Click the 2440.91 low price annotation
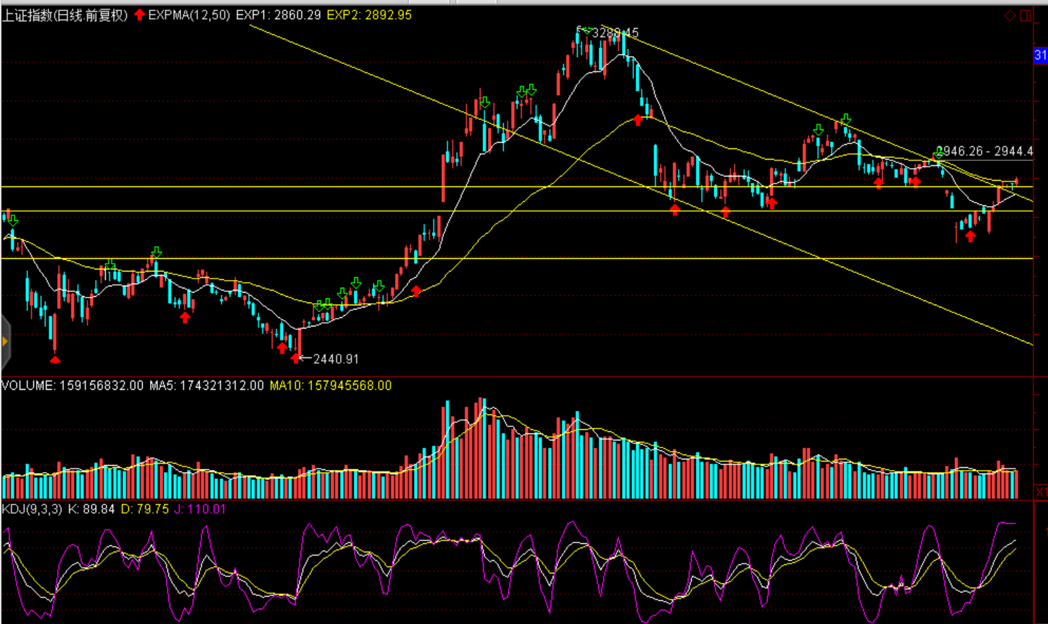The width and height of the screenshot is (1048, 624). tap(336, 359)
